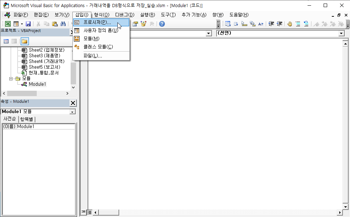
Task: Click the List Constants icon
Action: pos(236,24)
